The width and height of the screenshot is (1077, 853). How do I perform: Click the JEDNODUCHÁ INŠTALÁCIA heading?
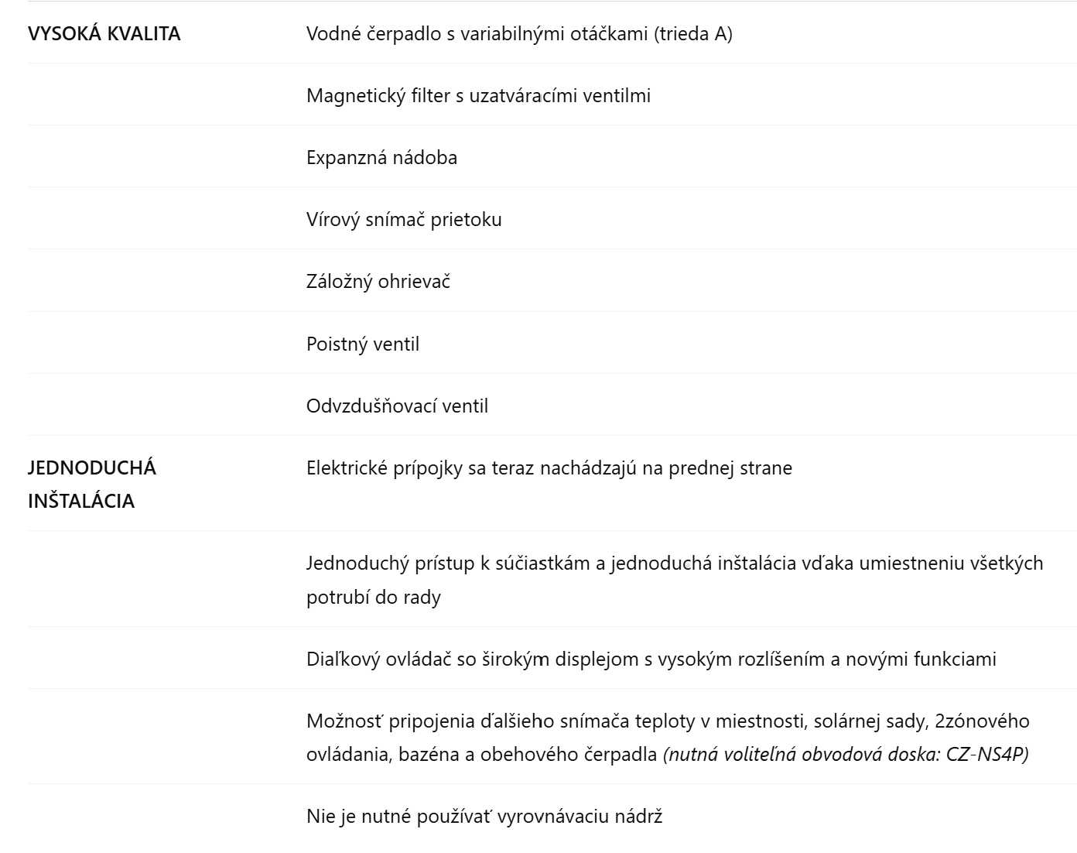tap(92, 485)
